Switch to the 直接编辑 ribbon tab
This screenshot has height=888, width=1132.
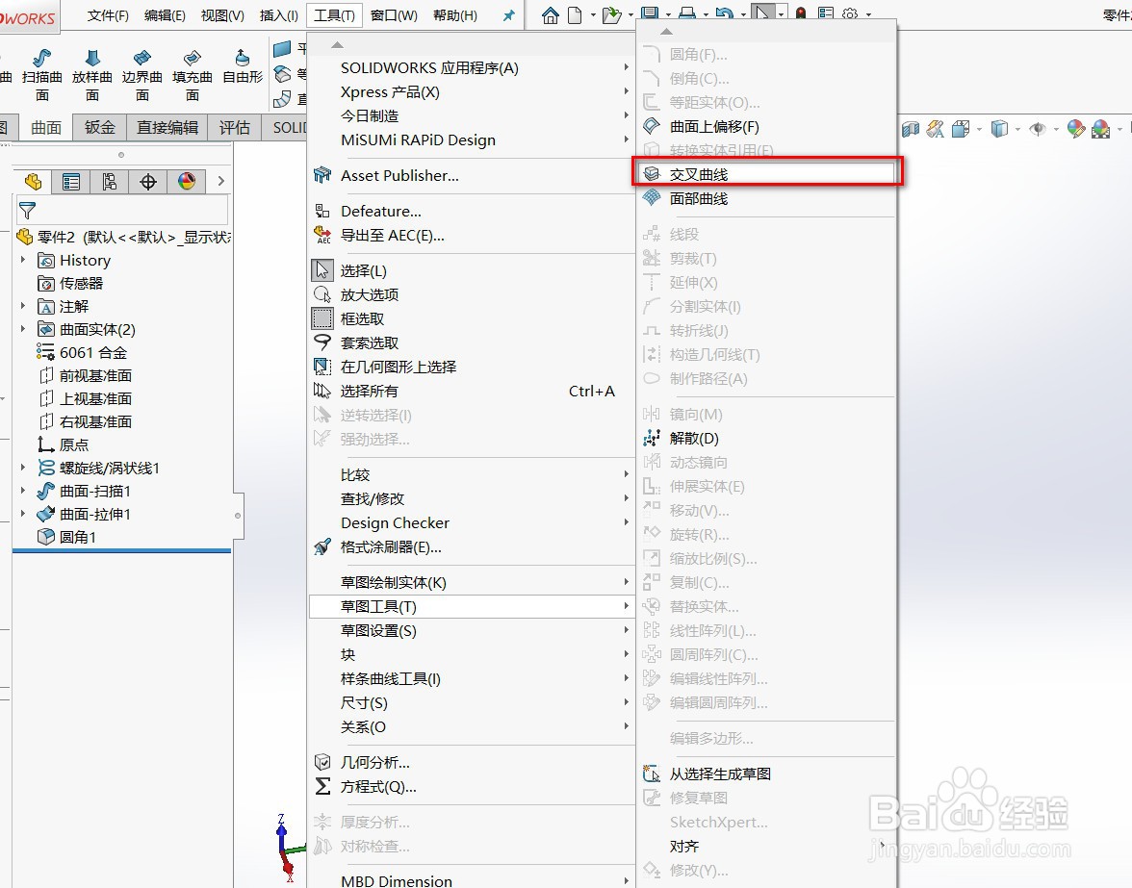coord(167,128)
